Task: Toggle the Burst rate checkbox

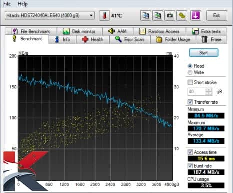Action: (x=190, y=166)
